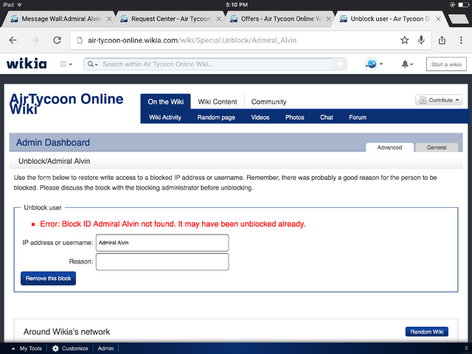Click IP address or username field
This screenshot has width=472, height=354.
[162, 243]
